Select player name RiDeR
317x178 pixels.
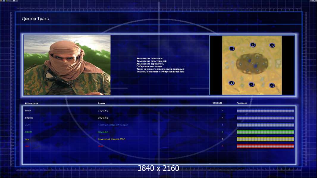(28, 132)
